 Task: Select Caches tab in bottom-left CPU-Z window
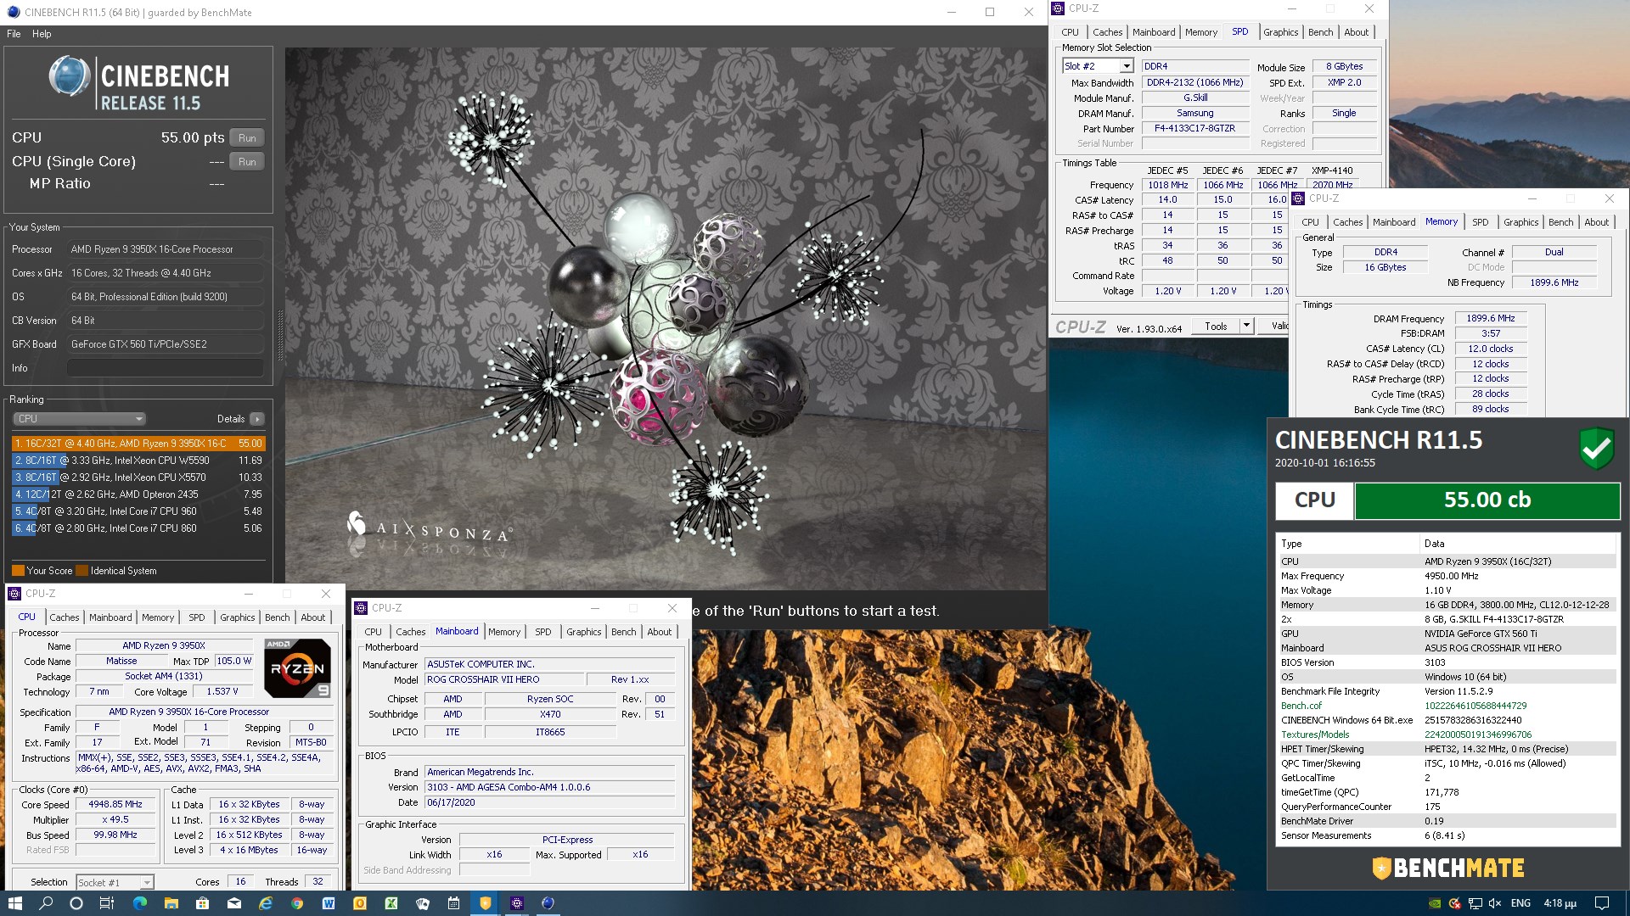pos(65,617)
